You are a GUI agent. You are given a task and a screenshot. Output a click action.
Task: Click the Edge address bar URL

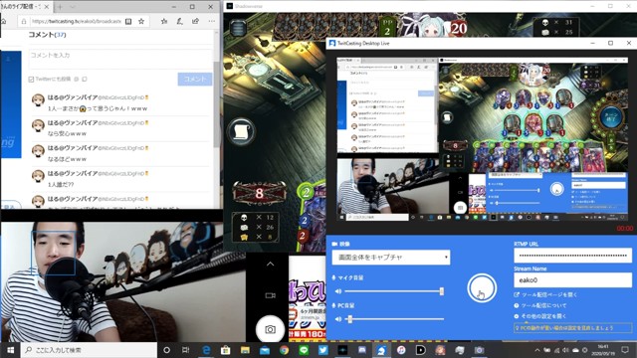77,21
